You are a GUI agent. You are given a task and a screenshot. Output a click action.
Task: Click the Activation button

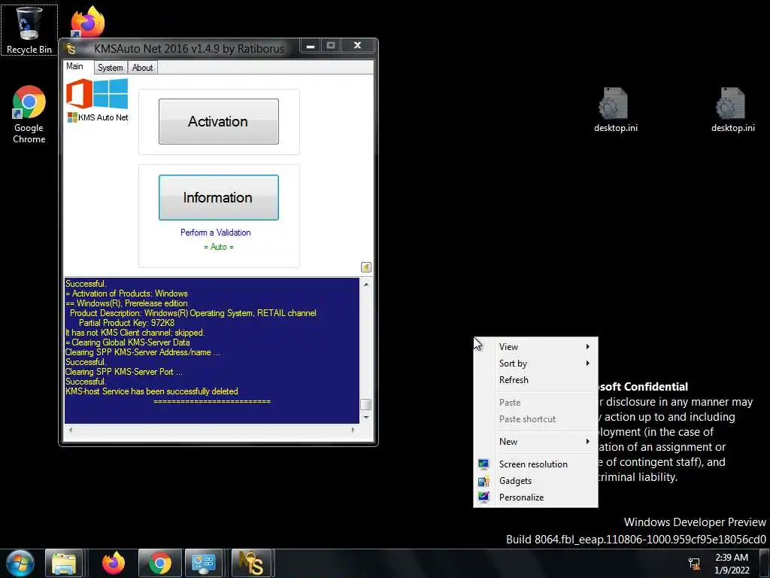(x=219, y=121)
